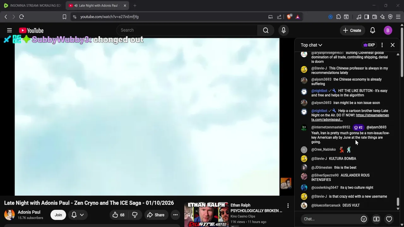The height and width of the screenshot is (227, 404).
Task: Mute audio on the Late Night tab
Action: click(x=76, y=5)
